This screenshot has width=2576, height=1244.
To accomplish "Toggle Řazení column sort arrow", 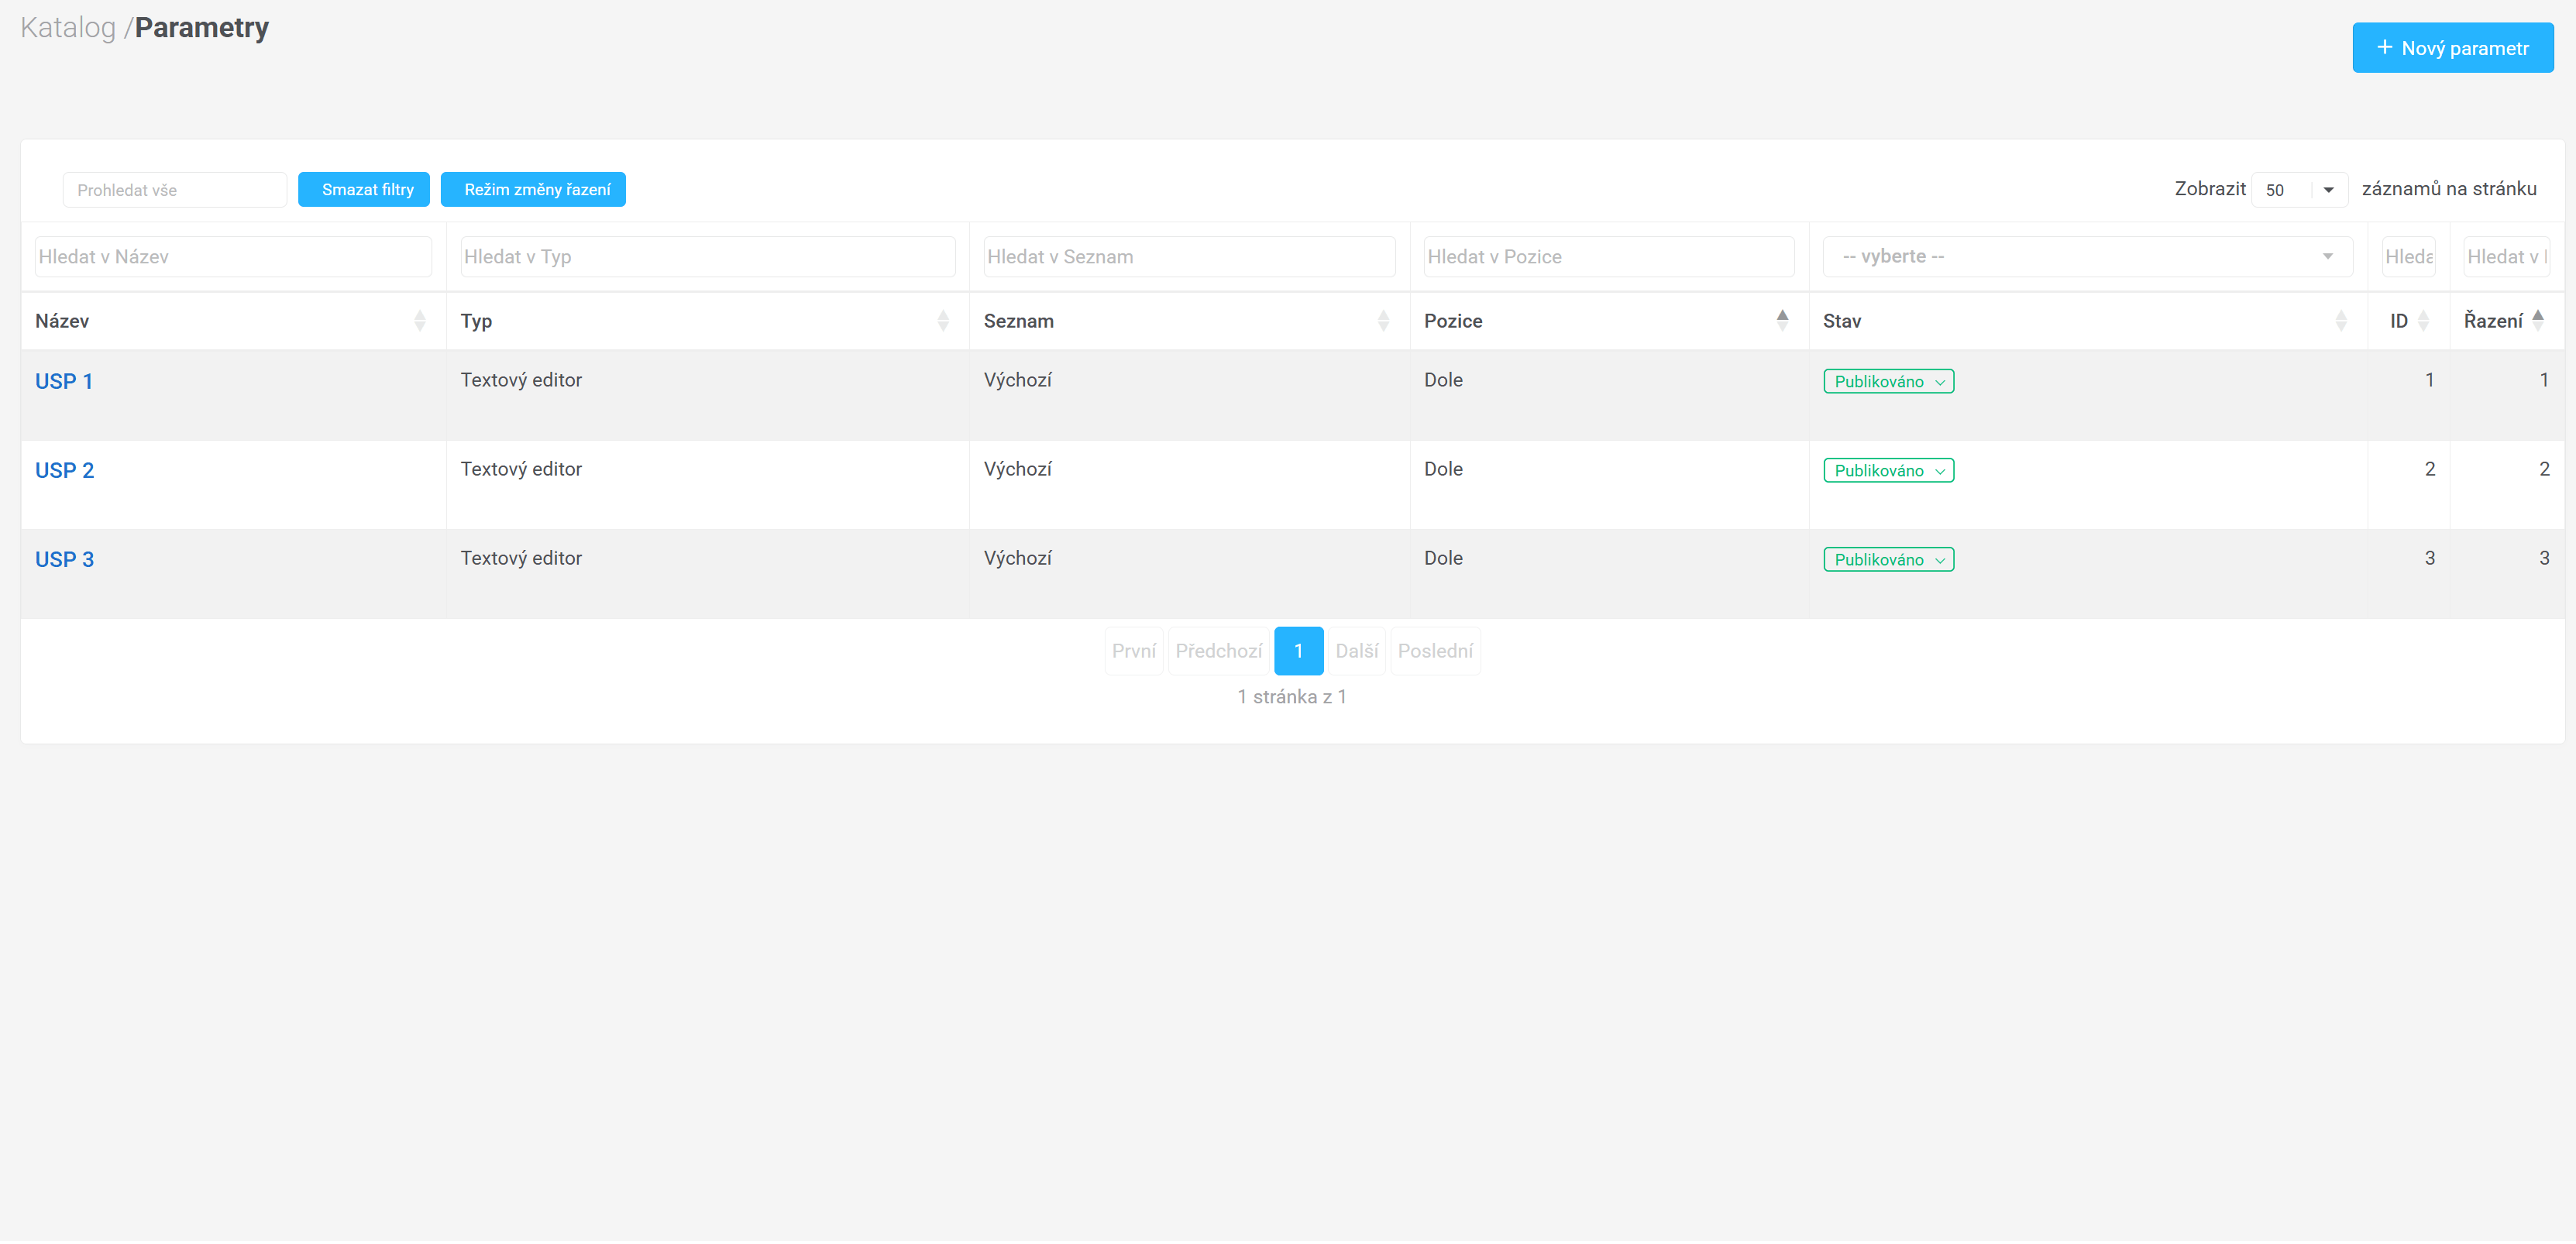I will pos(2538,321).
